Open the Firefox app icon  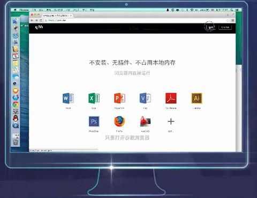pos(119,121)
